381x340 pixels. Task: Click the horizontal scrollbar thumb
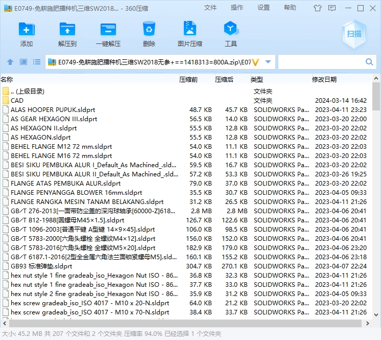click(185, 324)
